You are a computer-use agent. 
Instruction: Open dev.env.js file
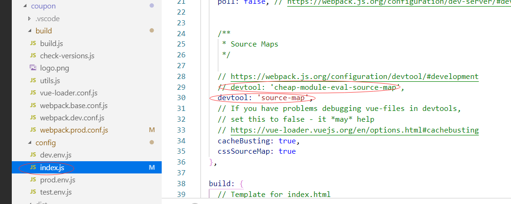(56, 155)
